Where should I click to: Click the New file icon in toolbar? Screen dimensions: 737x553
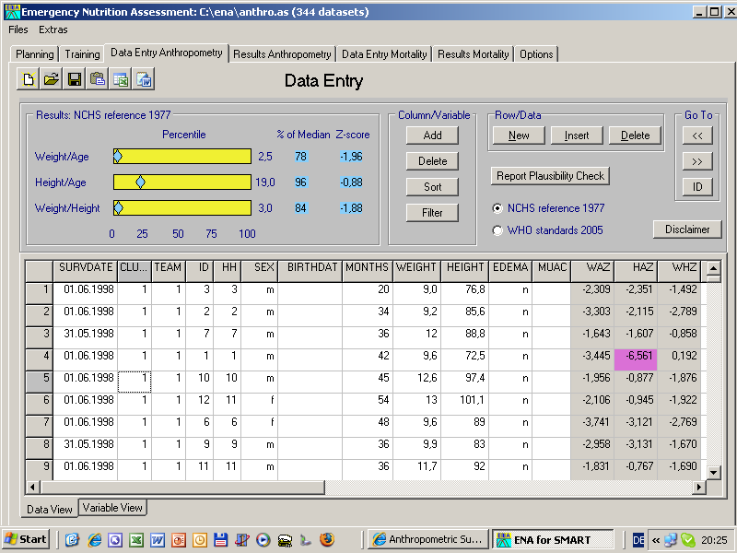click(x=29, y=80)
